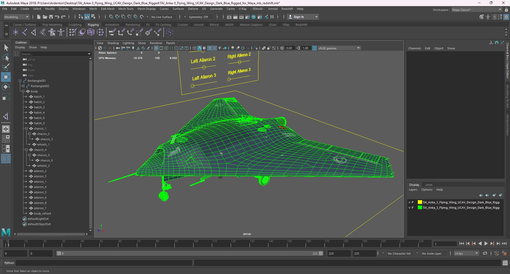The image size is (510, 274).
Task: Click the No Character Set button
Action: click(x=399, y=254)
